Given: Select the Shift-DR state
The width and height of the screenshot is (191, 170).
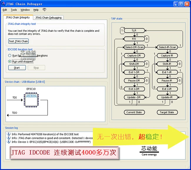Looking at the screenshot, I should 134,64.
